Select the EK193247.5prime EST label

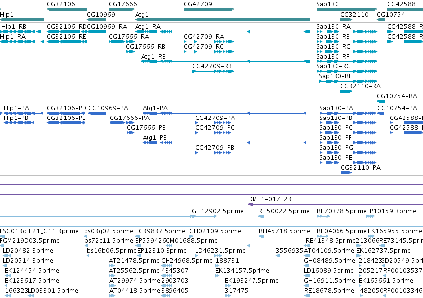(x=252, y=281)
